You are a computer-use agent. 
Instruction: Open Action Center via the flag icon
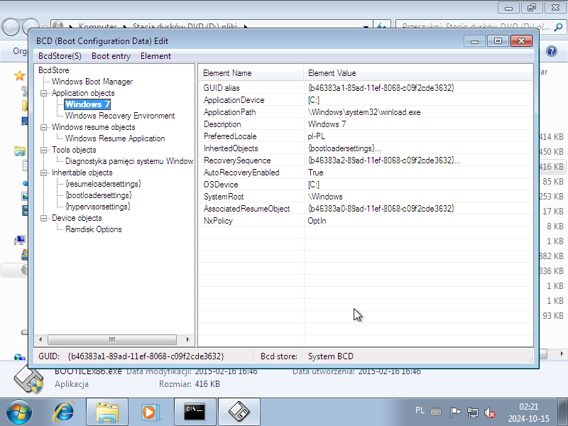pyautogui.click(x=454, y=412)
